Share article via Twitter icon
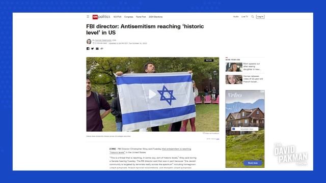This screenshot has width=326, height=183. coord(93,49)
